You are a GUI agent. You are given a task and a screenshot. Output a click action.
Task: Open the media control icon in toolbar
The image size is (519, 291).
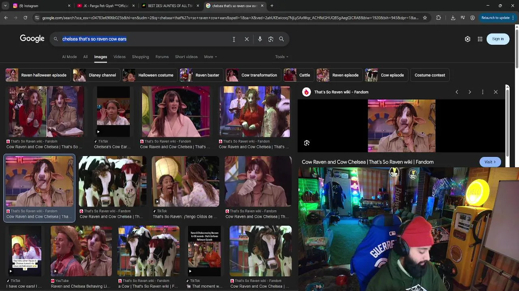point(463,18)
